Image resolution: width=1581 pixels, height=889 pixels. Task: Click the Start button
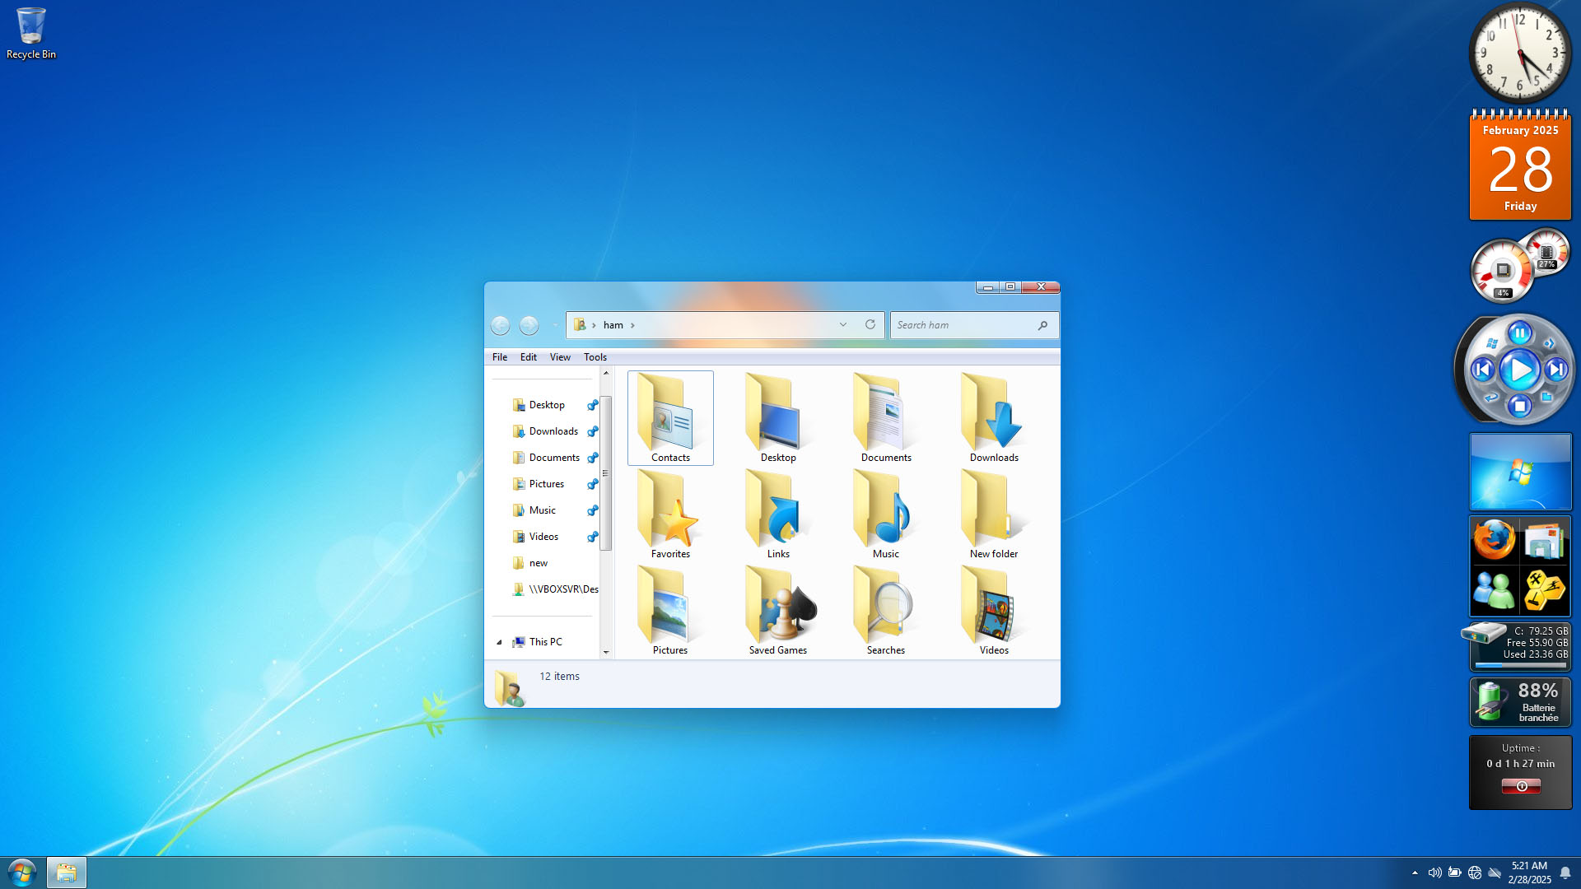21,873
